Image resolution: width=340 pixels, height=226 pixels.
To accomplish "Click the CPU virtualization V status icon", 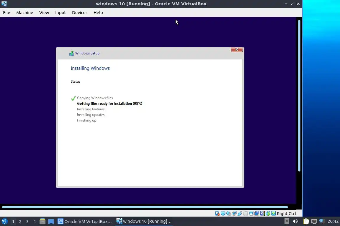I will [262, 213].
